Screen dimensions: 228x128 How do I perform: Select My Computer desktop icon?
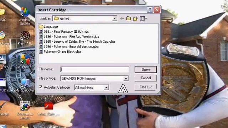(25, 85)
